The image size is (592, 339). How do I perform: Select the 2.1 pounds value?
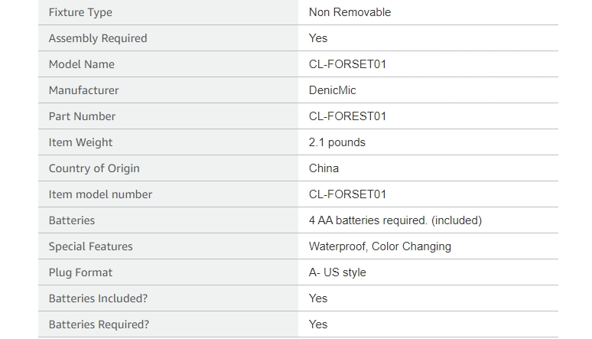tap(337, 142)
